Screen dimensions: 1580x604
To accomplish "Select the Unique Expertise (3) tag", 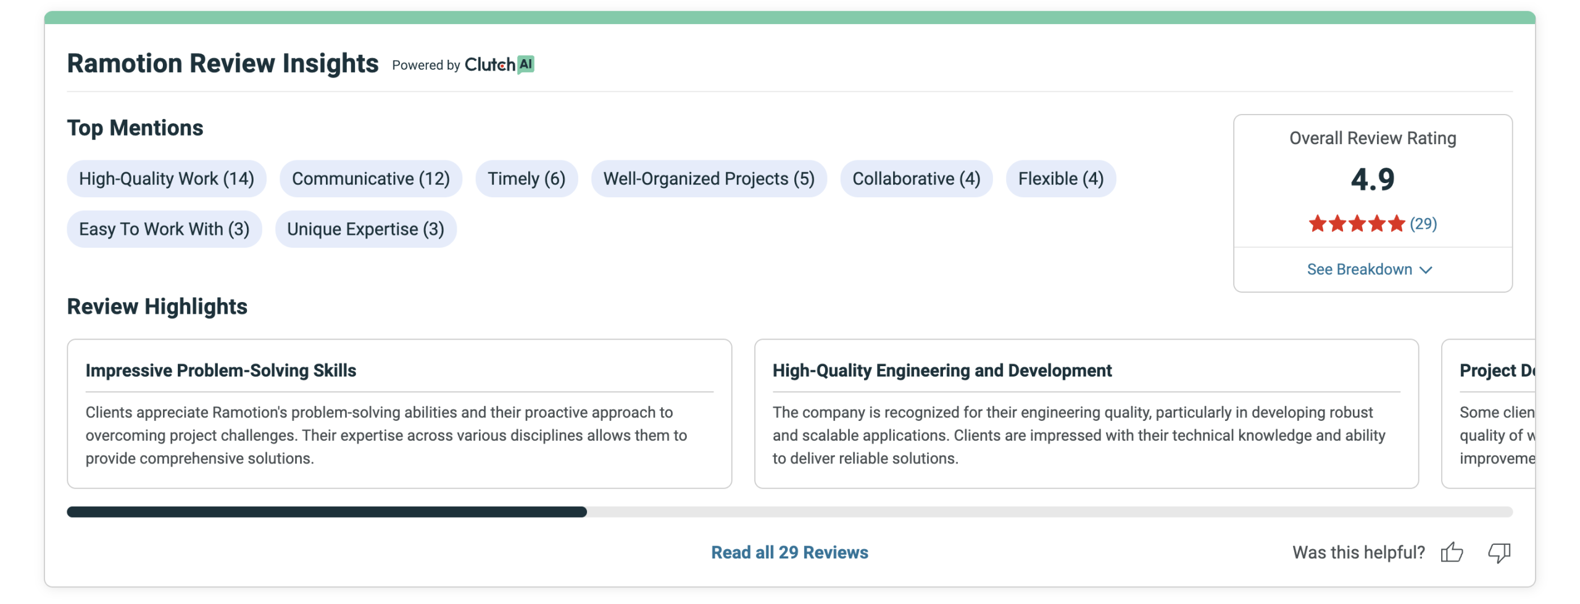I will pos(365,229).
